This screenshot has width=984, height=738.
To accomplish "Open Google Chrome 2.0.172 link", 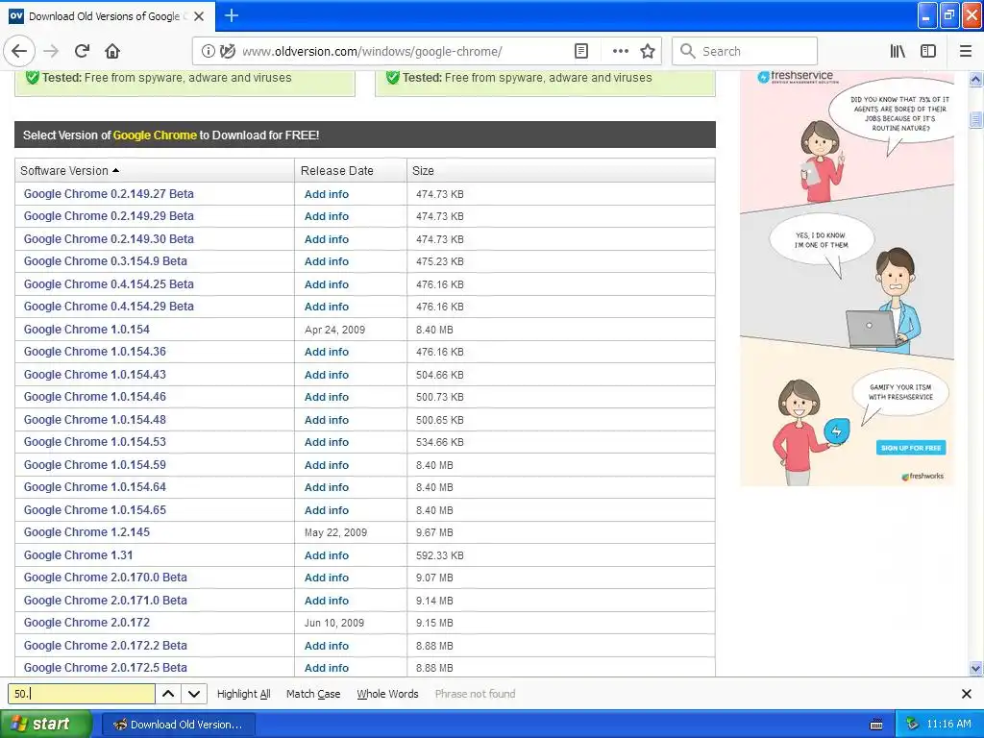I will tap(86, 623).
